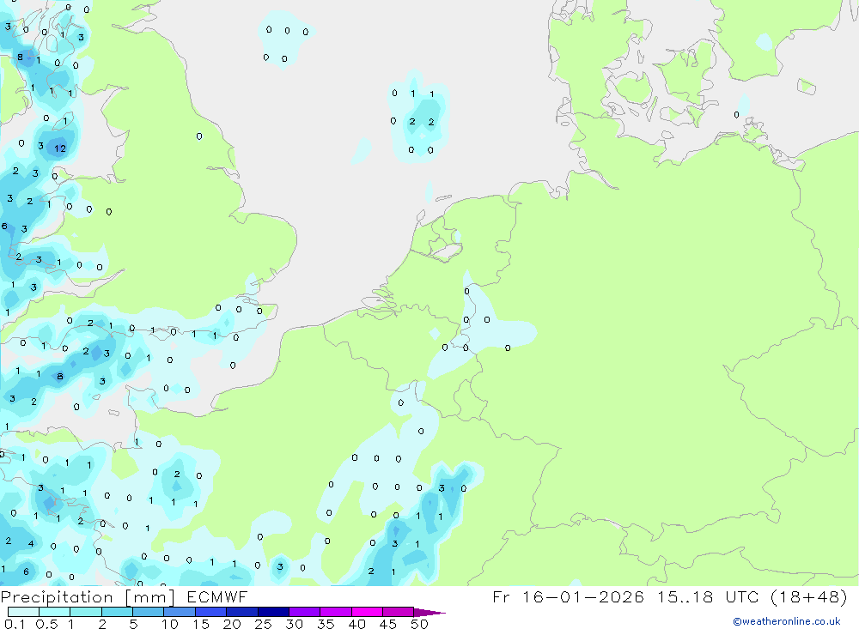The width and height of the screenshot is (859, 629).
Task: Open the weatheronline.co.uk credit link
Action: [x=787, y=621]
